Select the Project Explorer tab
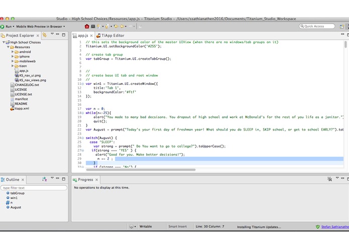Screen dimensions: 349x248 [x=20, y=35]
